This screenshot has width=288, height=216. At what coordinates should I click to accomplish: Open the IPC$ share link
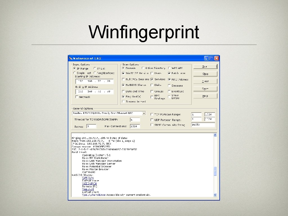point(89,183)
